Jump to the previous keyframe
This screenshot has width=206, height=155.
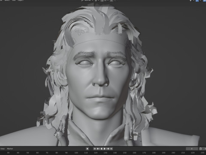(x=98, y=149)
